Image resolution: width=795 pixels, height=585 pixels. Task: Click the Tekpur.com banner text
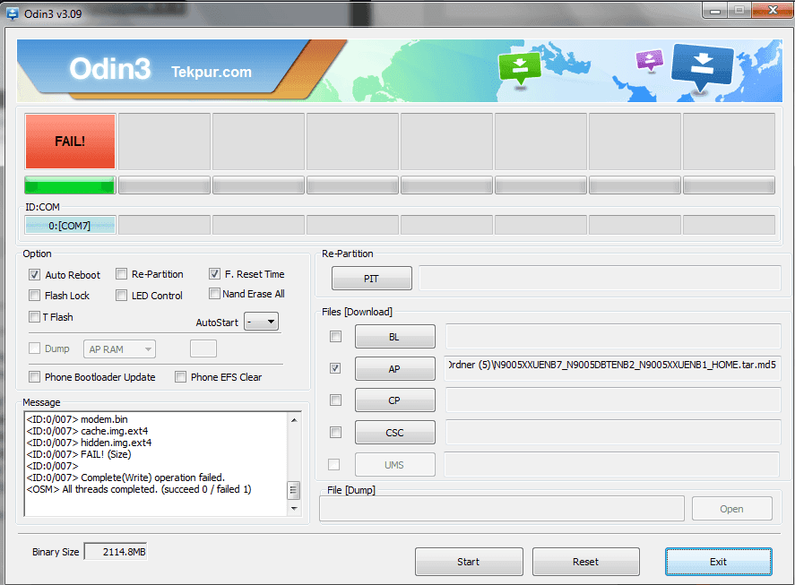click(x=212, y=72)
